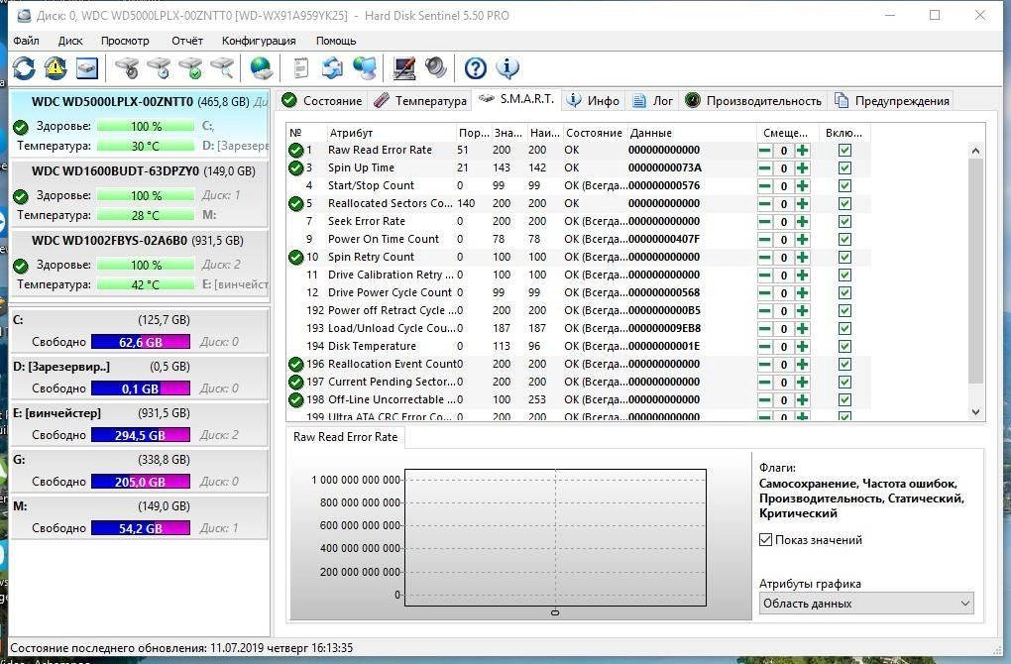Toggle the enable checkbox for Seek Error Rate
Viewport: 1011px width, 664px height.
pyautogui.click(x=844, y=221)
